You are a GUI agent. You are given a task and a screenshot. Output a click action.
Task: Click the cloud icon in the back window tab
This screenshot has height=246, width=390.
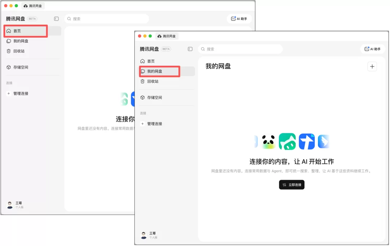pos(26,6)
